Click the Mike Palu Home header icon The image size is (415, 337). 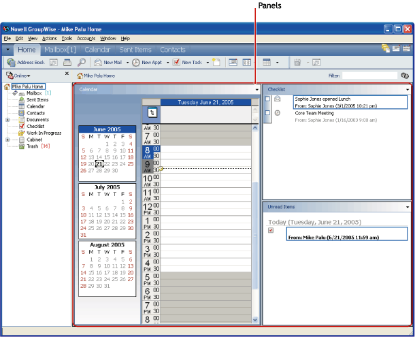[80, 76]
